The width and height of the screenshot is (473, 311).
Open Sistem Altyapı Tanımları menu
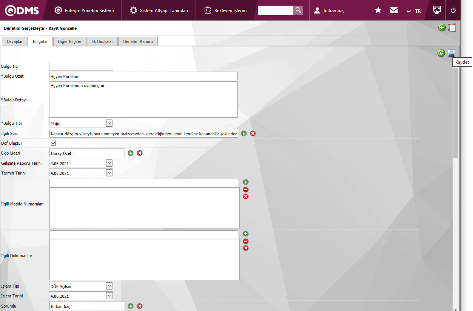pyautogui.click(x=159, y=11)
